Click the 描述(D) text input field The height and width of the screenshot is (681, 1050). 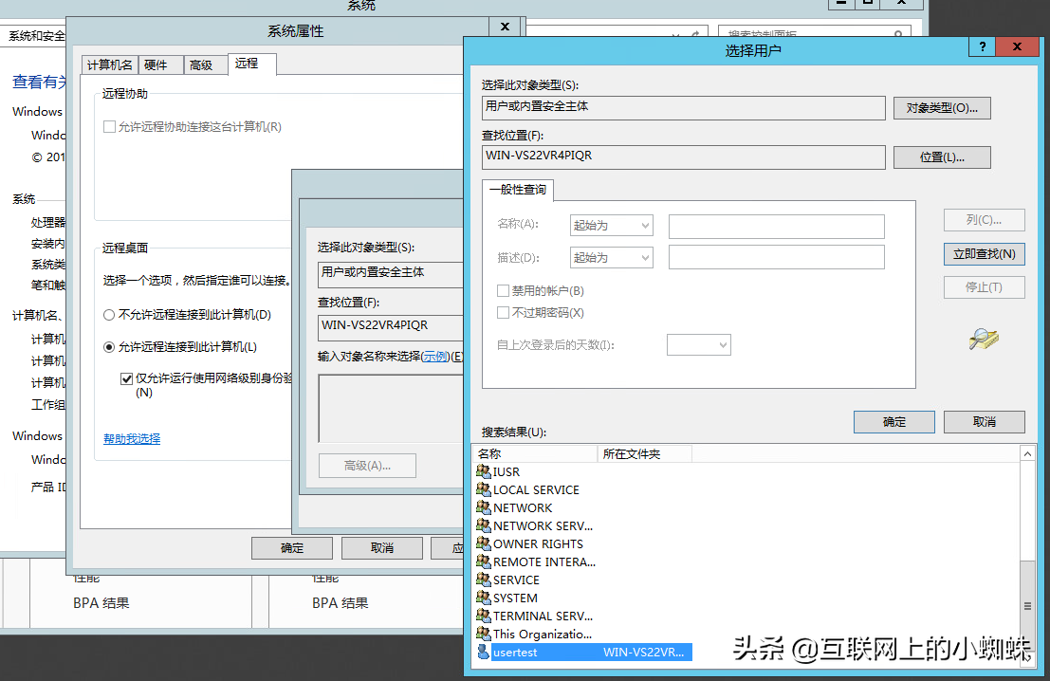point(777,257)
